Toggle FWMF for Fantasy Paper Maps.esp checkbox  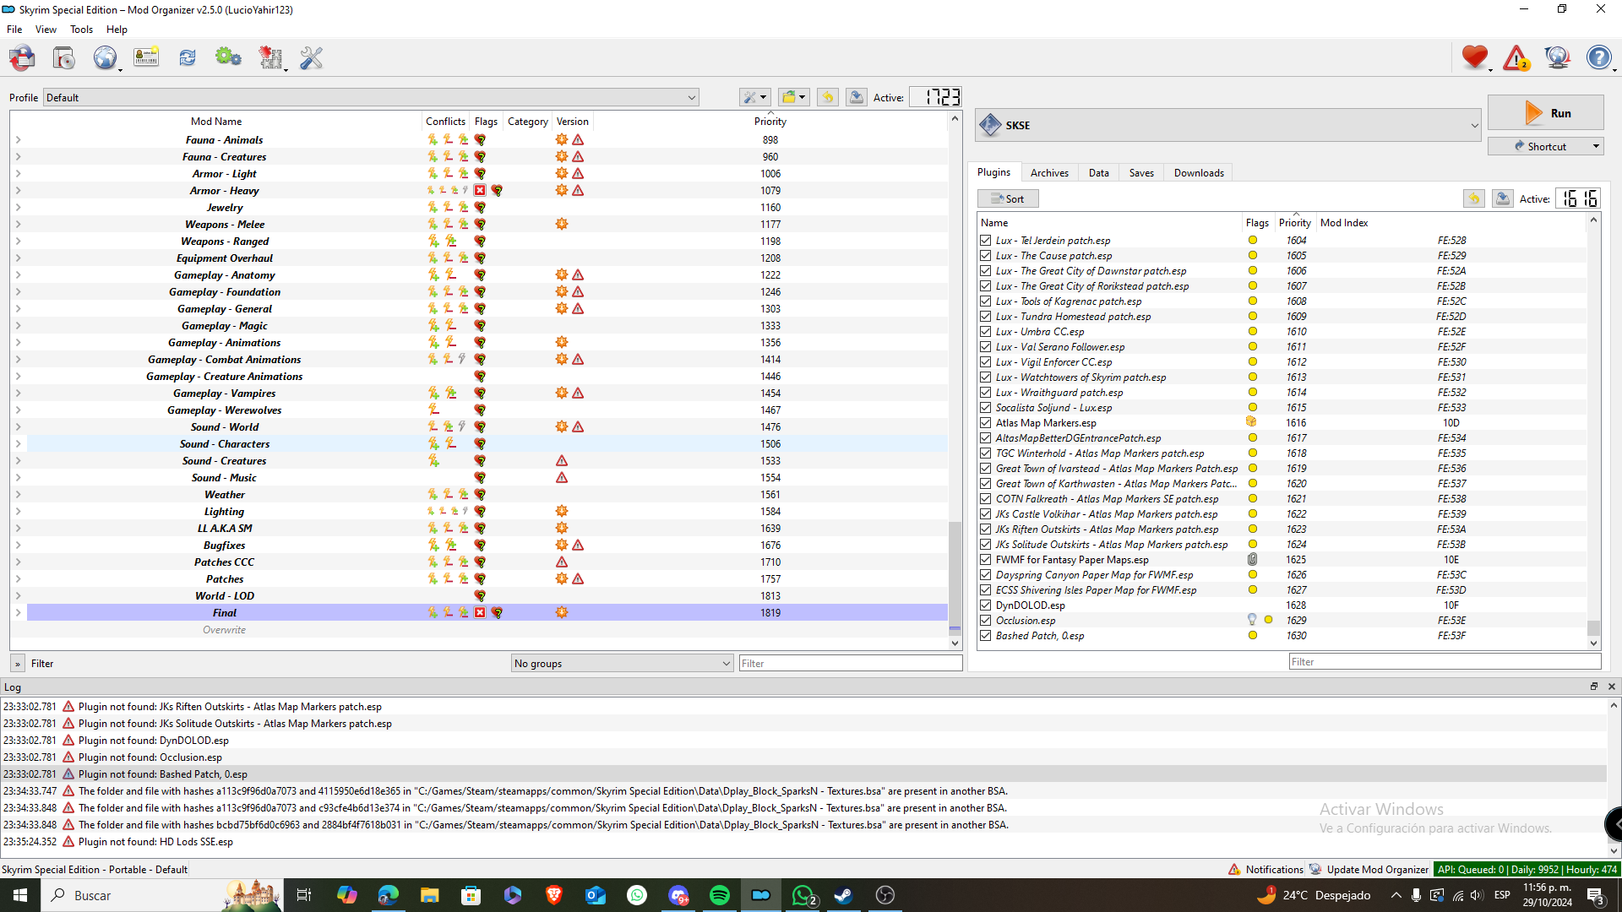click(985, 560)
